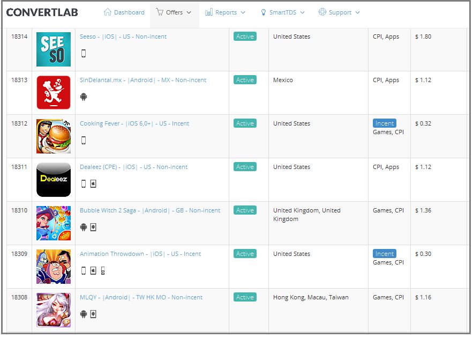Screen dimensions: 473x338
Task: Click the Cooking Fever burger thumbnail
Action: [54, 136]
